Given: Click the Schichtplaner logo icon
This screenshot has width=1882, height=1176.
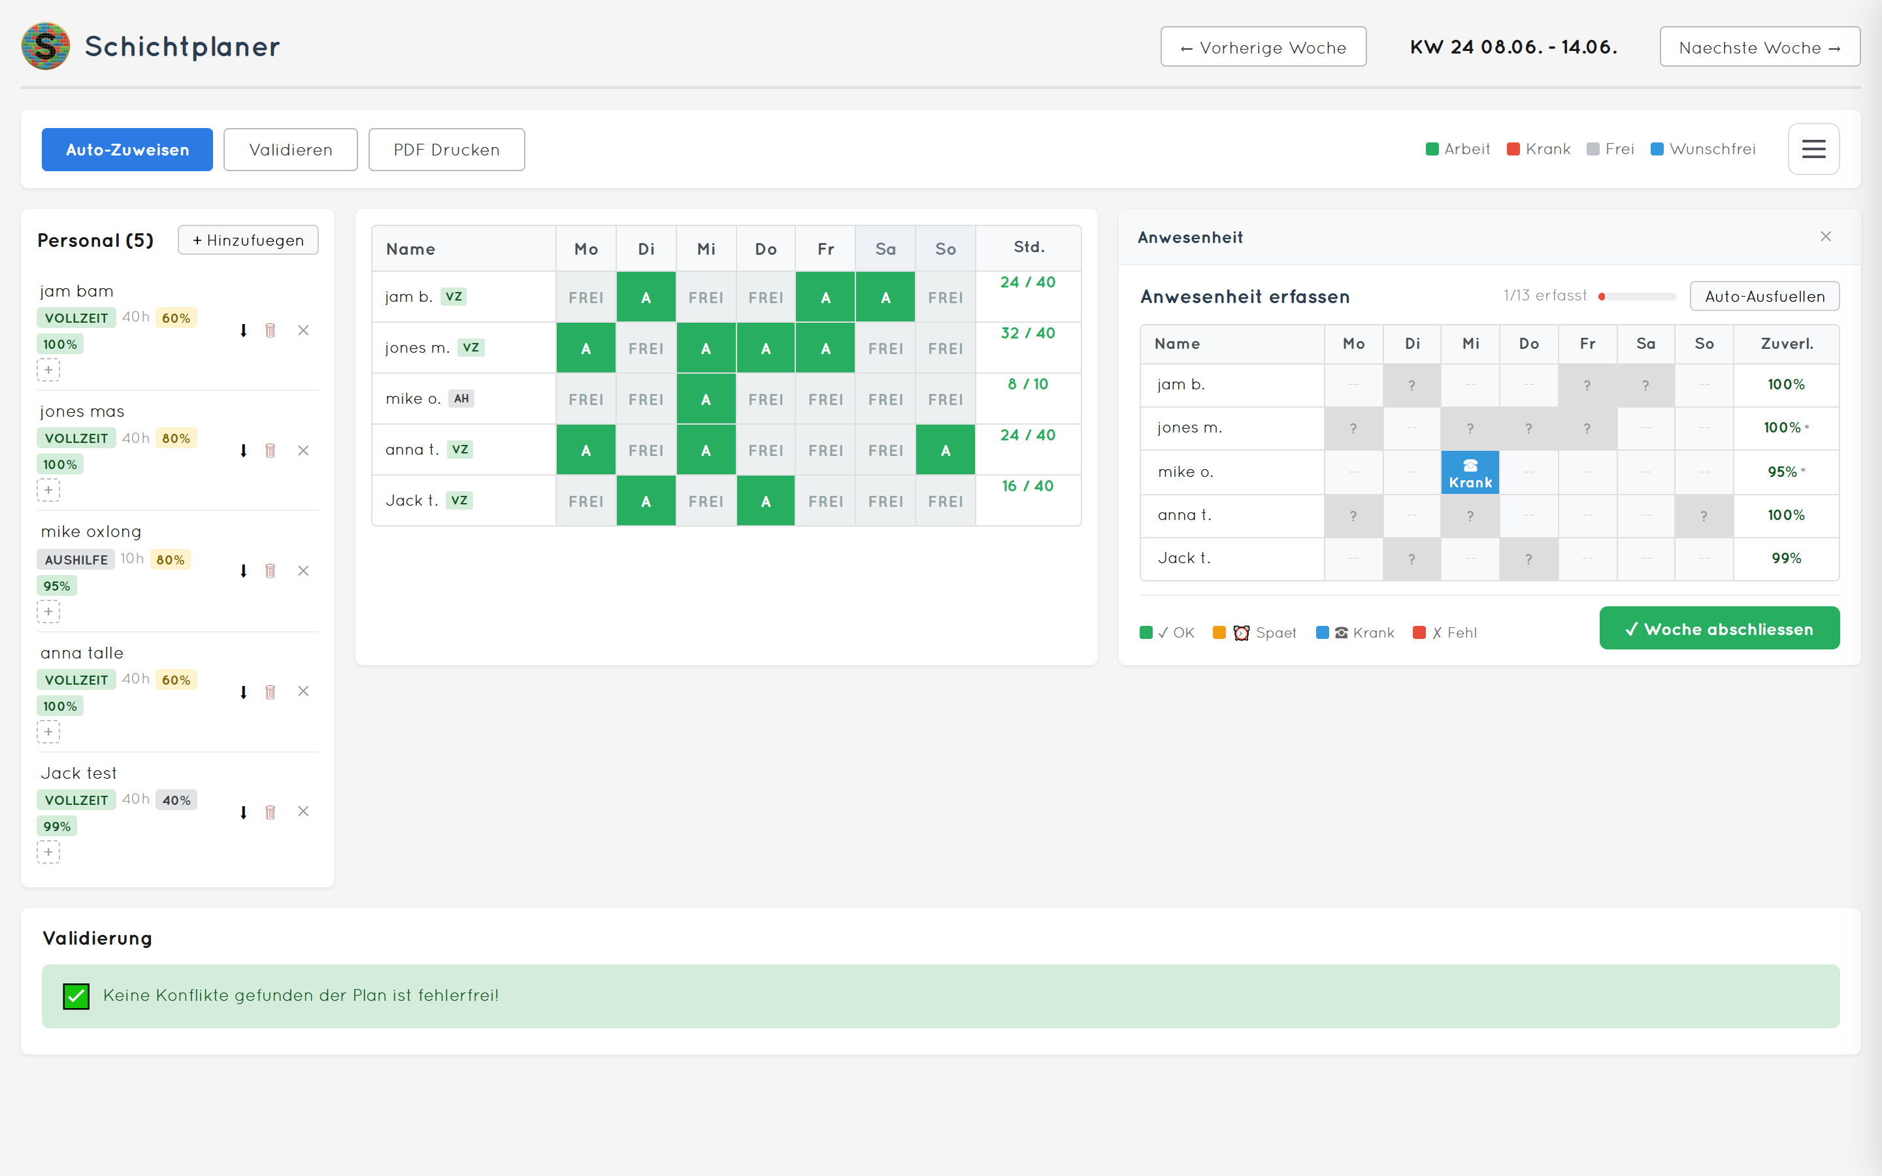Looking at the screenshot, I should click(46, 46).
